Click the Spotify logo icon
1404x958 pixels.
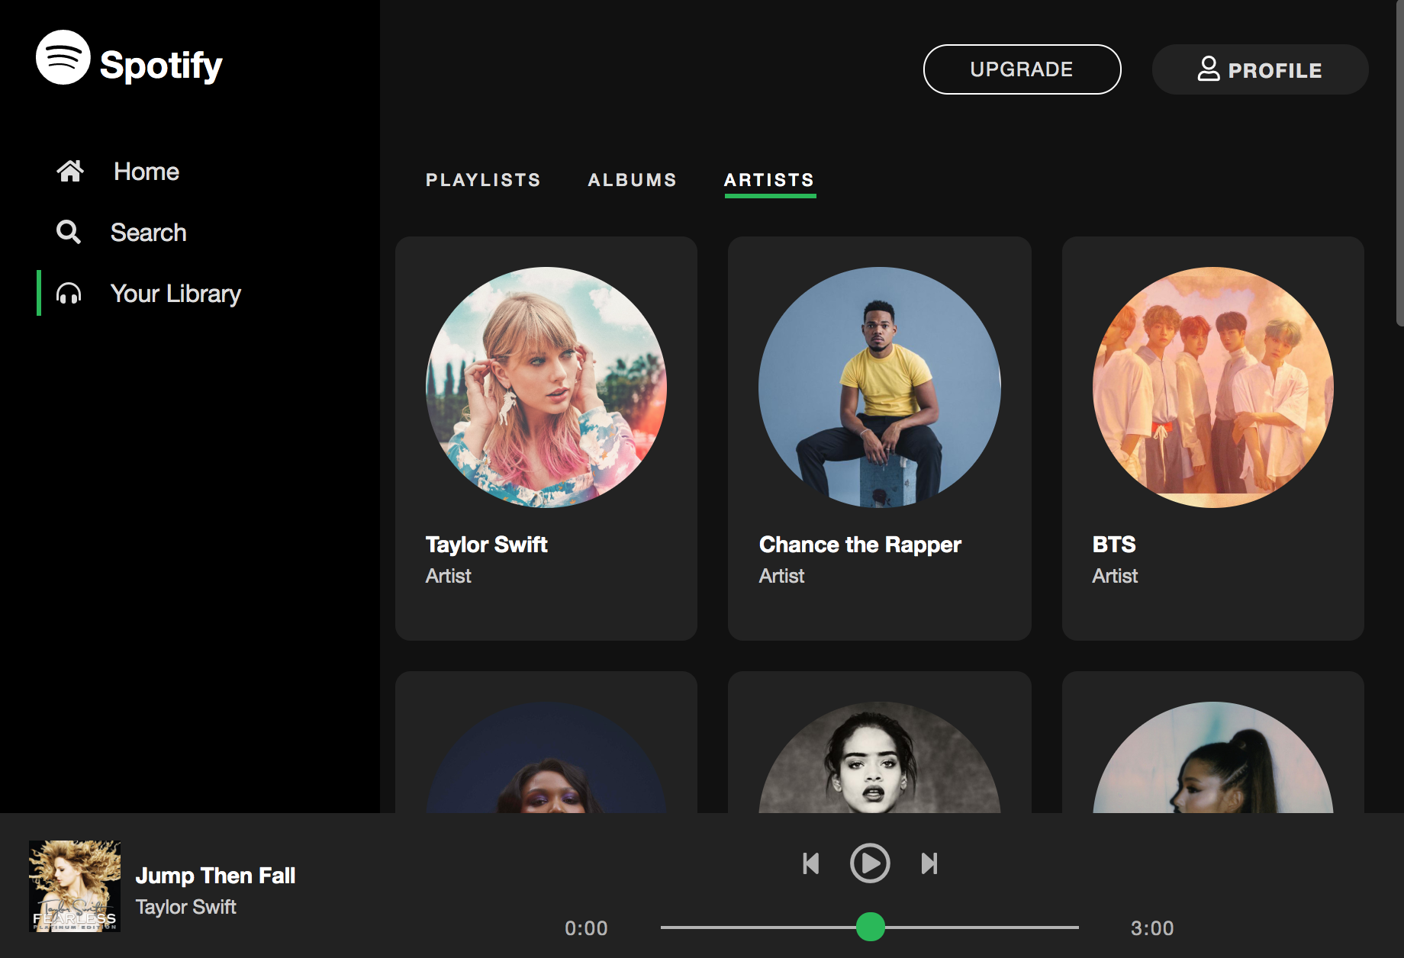[x=63, y=57]
